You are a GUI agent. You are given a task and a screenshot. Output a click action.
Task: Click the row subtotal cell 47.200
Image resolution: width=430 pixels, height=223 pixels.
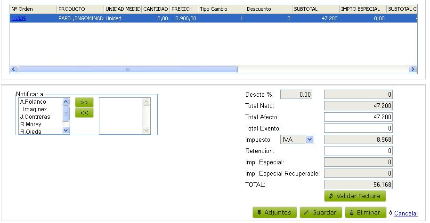(x=316, y=18)
